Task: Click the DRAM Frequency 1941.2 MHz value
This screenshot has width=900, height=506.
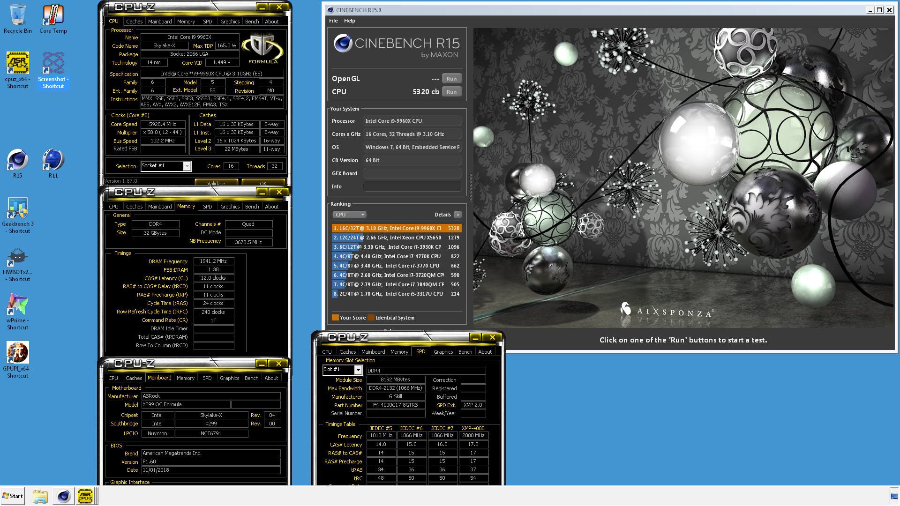Action: (x=213, y=261)
